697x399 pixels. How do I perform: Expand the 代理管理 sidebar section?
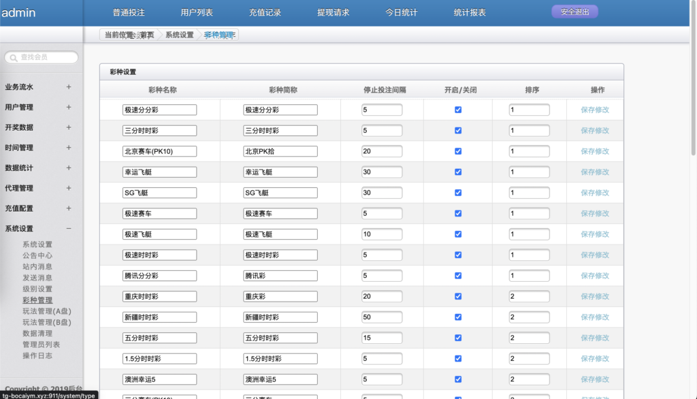coord(69,188)
